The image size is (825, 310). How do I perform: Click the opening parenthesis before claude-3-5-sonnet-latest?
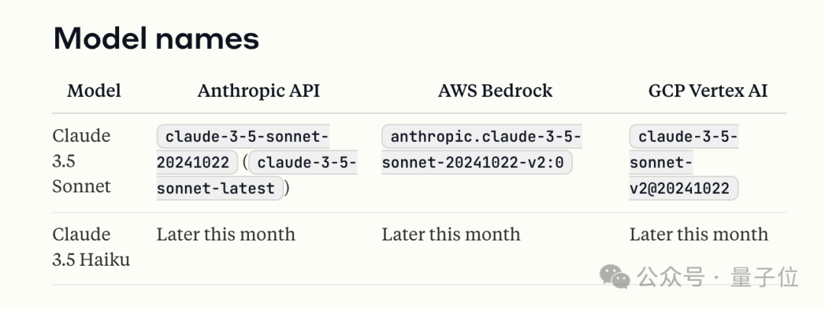(244, 163)
